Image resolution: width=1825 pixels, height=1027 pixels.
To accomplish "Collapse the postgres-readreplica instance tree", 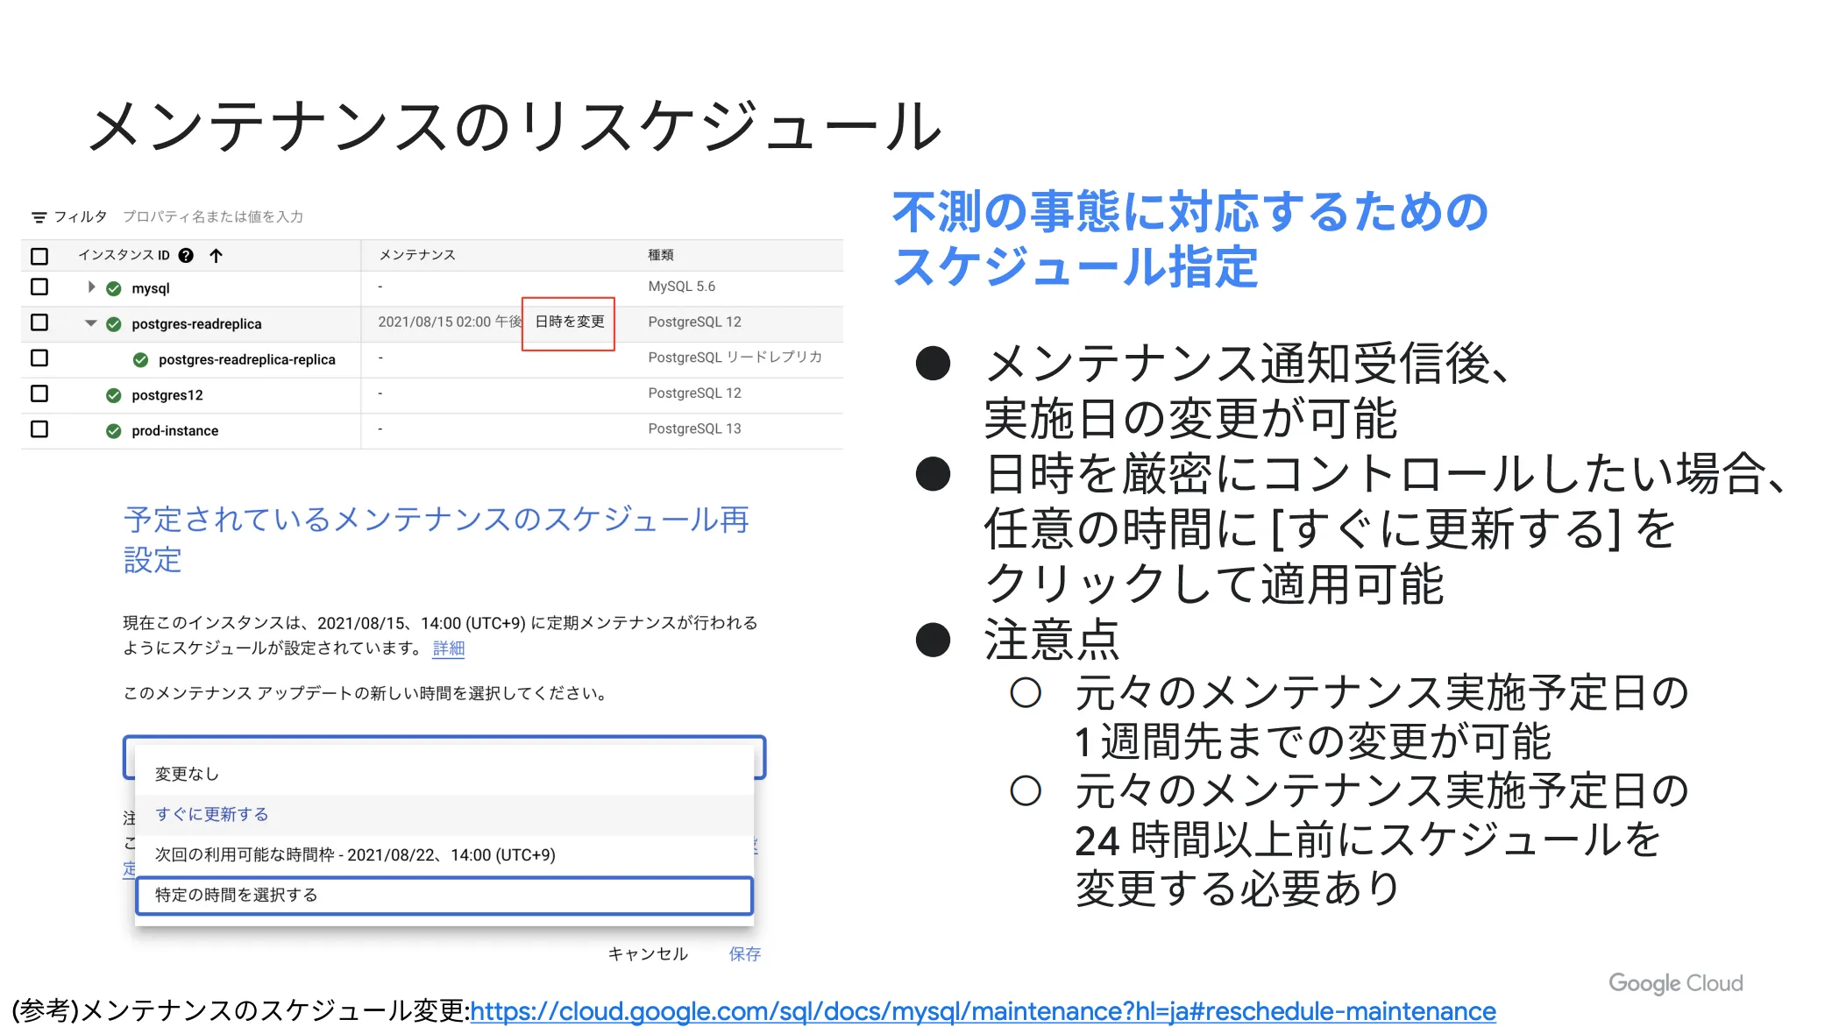I will coord(91,323).
